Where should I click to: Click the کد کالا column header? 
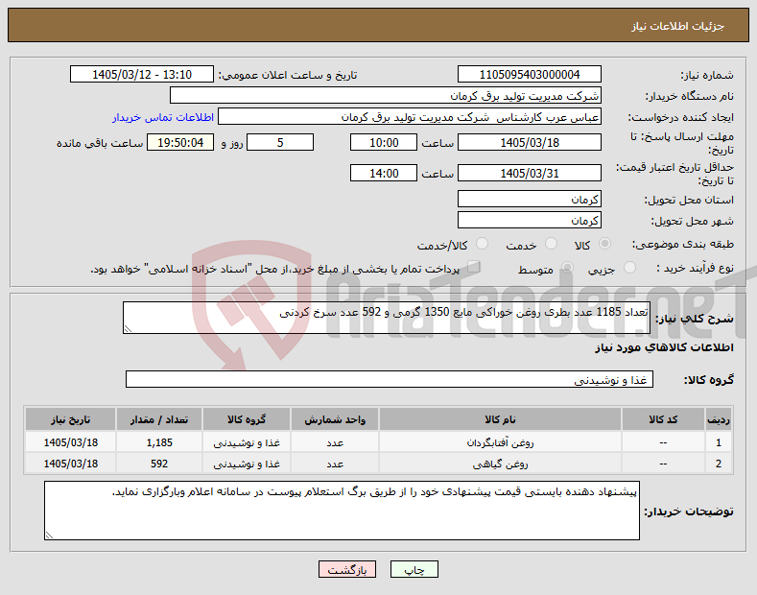click(663, 419)
